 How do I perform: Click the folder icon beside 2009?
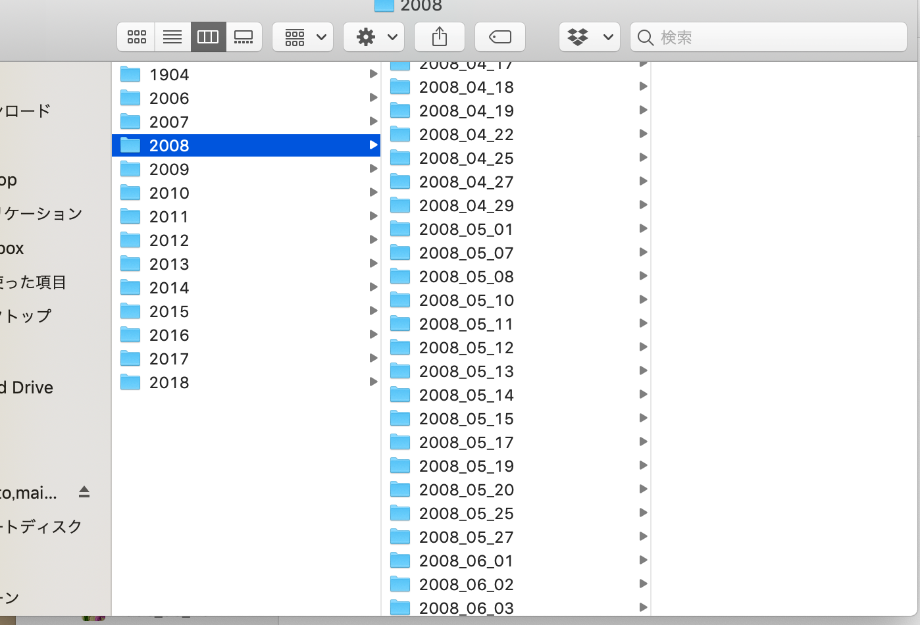point(130,168)
